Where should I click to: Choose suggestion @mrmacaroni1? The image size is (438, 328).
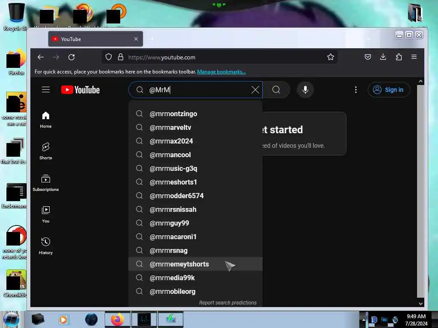[x=195, y=237]
